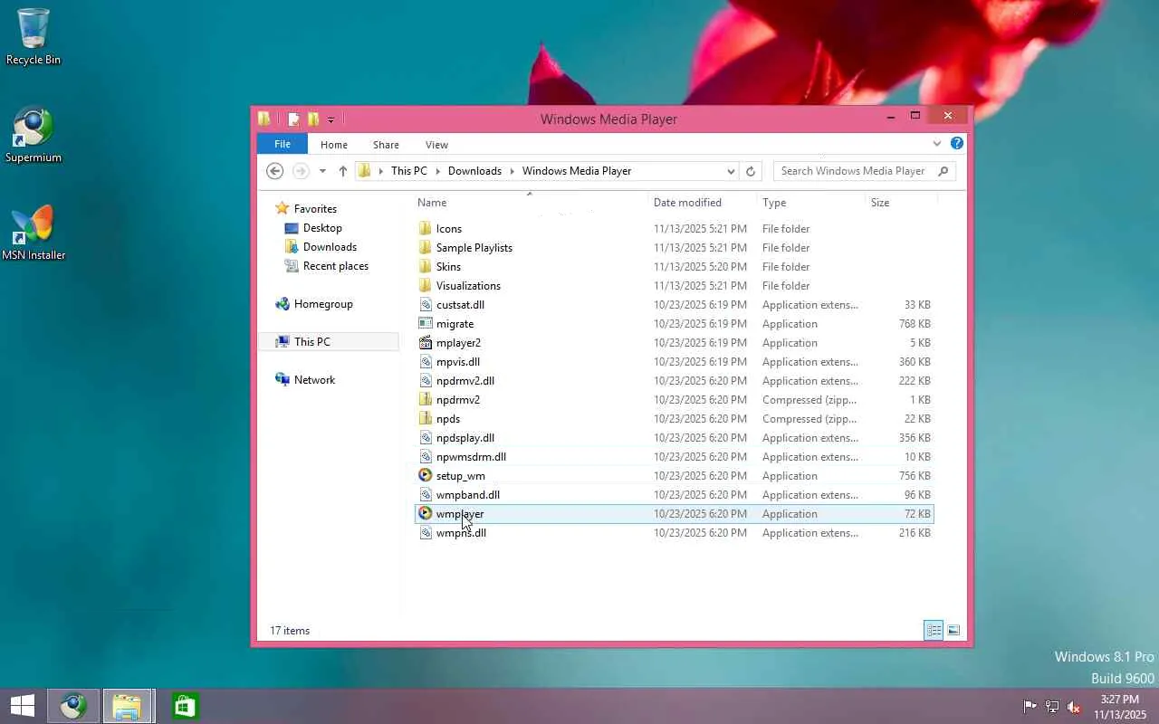Select the npwmsdrm.dll file name
The image size is (1159, 724).
coord(471,457)
